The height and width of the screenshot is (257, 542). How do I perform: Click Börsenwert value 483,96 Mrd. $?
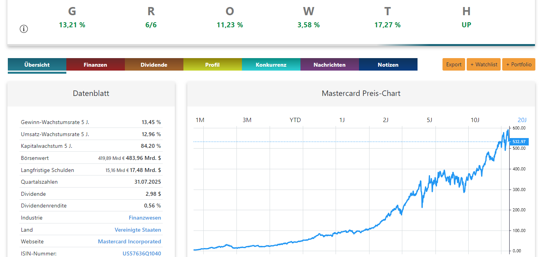point(144,158)
